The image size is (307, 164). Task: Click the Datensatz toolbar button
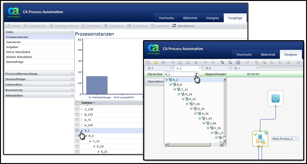pyautogui.click(x=160, y=26)
